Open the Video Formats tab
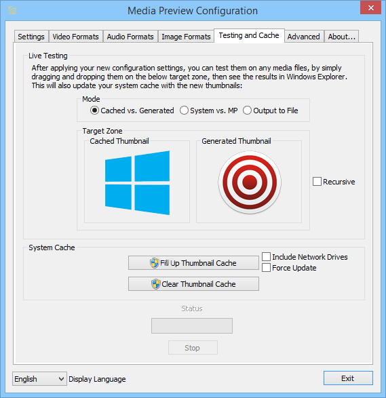This screenshot has height=398, width=386. click(x=76, y=37)
